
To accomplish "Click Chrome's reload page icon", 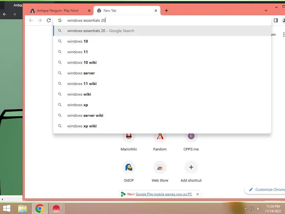I will [x=48, y=20].
